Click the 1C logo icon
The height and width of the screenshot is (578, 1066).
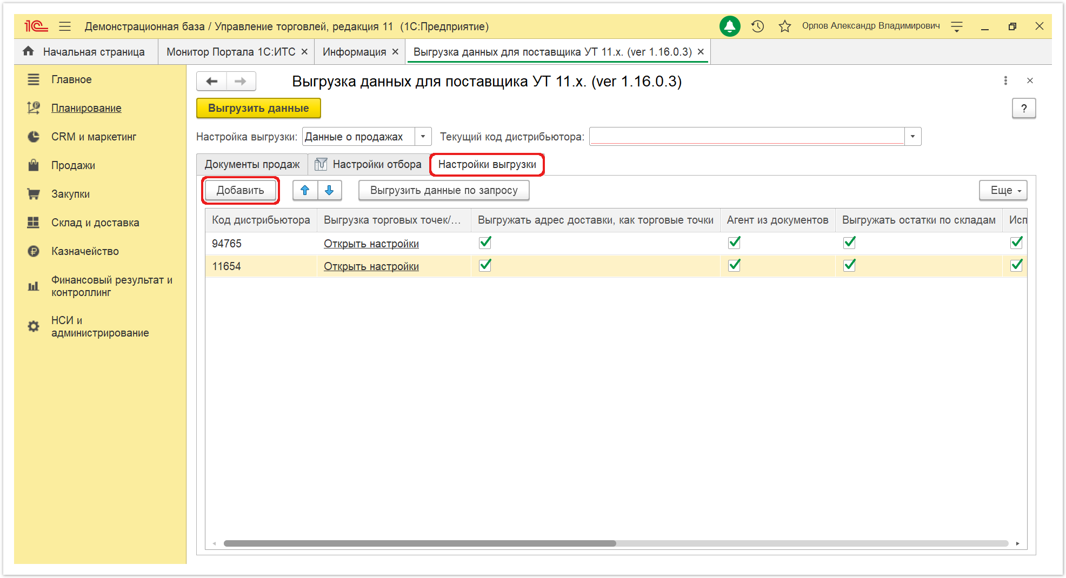36,26
